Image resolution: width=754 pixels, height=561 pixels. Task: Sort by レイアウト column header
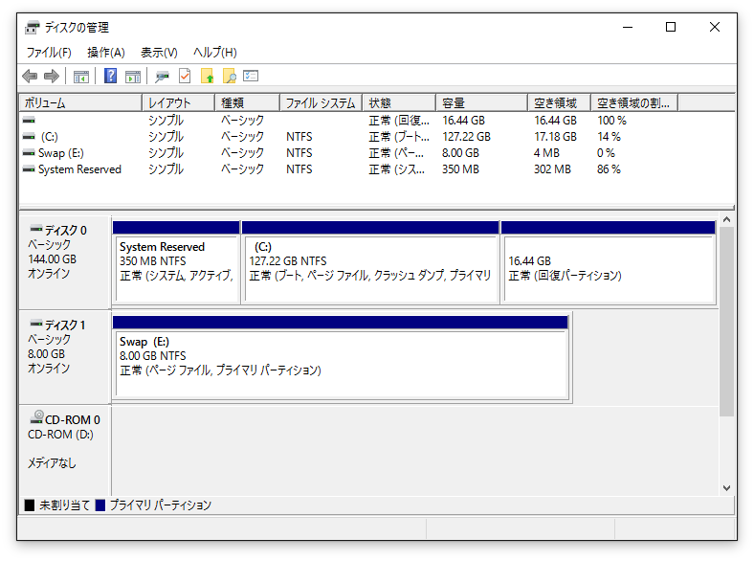(x=178, y=103)
